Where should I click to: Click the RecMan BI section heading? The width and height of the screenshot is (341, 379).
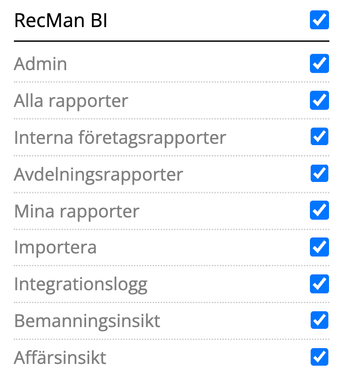pos(61,21)
